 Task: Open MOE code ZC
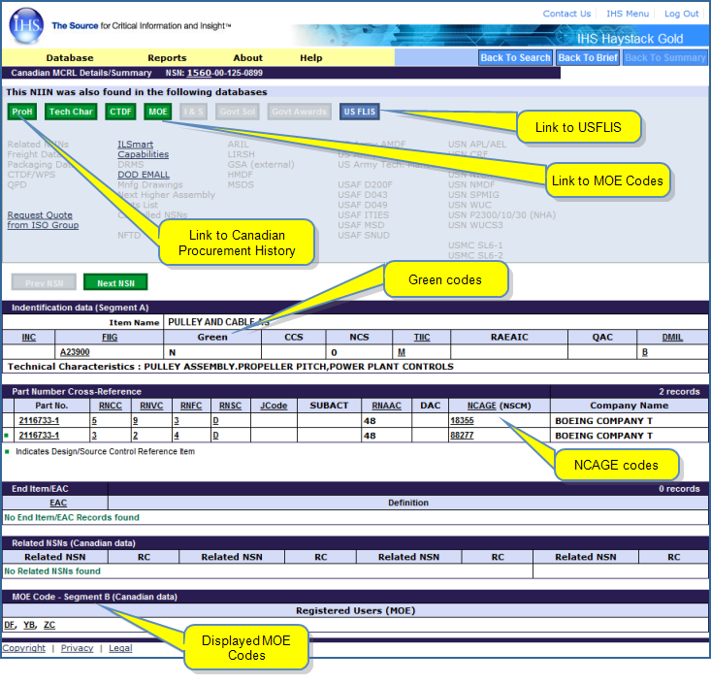49,625
